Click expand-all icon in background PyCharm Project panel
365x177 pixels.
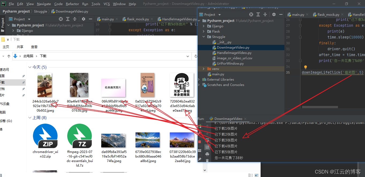click(x=68, y=19)
